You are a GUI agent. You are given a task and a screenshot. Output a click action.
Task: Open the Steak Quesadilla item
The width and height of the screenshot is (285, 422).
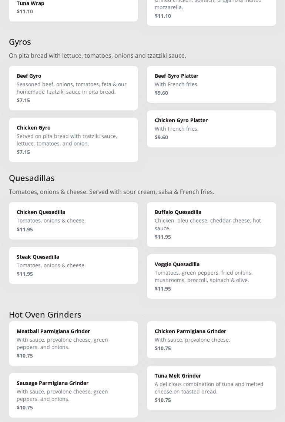(x=73, y=265)
